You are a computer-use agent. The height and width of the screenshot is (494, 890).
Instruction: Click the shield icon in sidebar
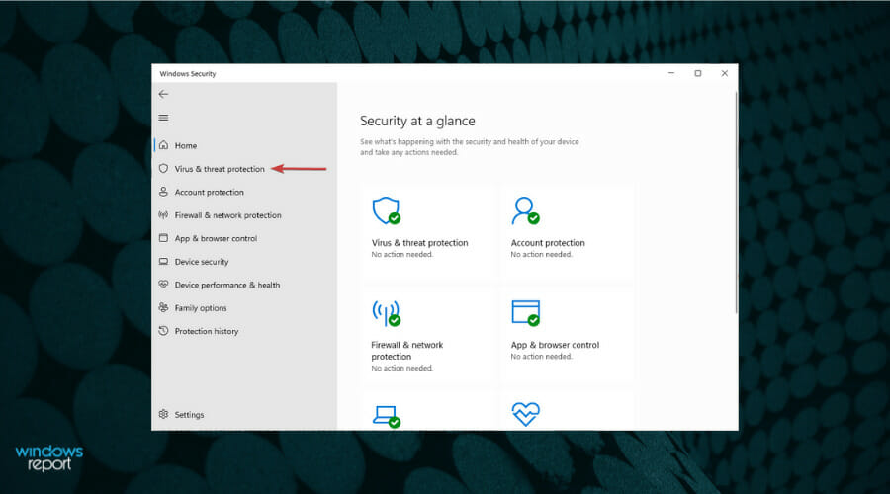click(x=163, y=168)
